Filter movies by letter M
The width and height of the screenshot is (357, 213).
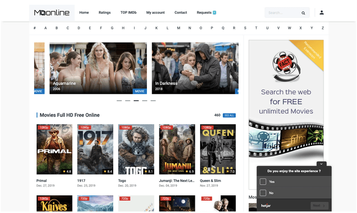coord(178,28)
